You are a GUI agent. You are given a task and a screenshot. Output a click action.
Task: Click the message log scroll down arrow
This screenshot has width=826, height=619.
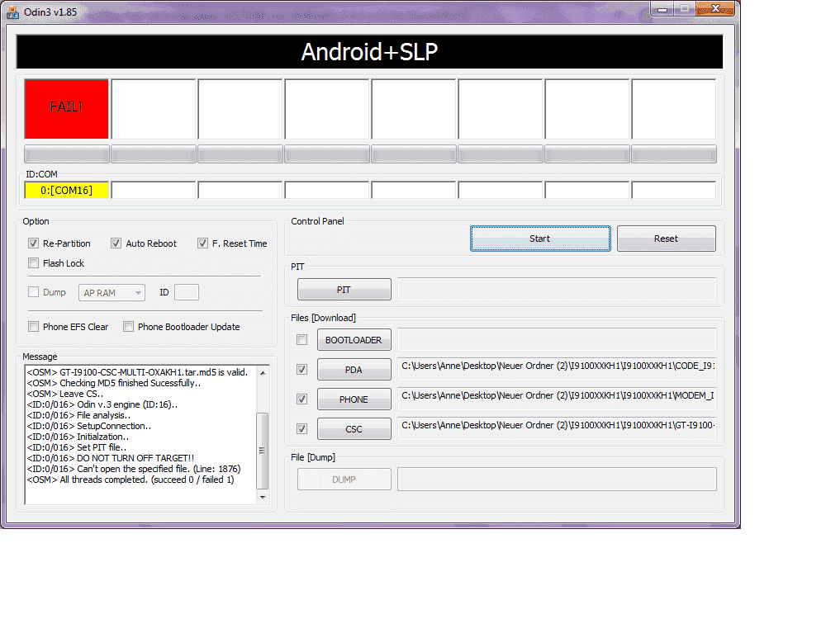point(263,498)
